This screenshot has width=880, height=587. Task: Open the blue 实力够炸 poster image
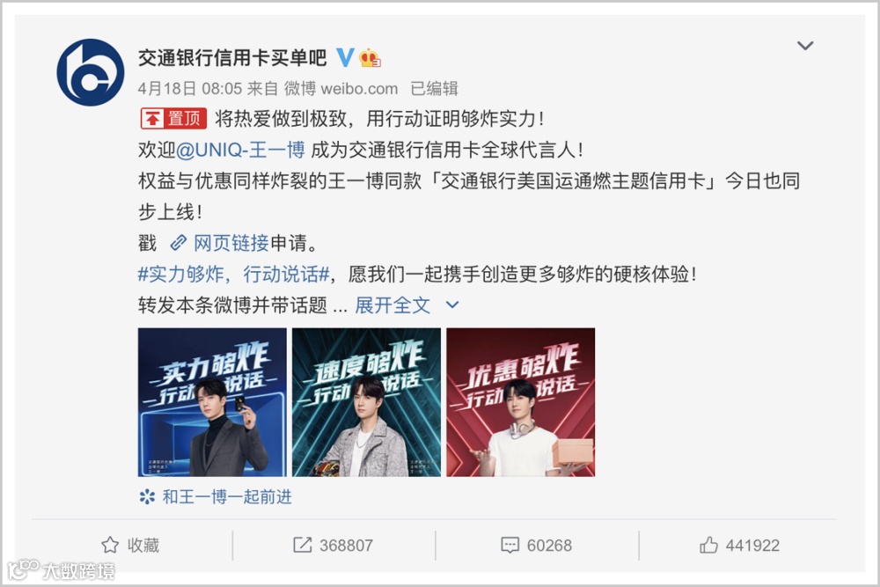[x=212, y=402]
